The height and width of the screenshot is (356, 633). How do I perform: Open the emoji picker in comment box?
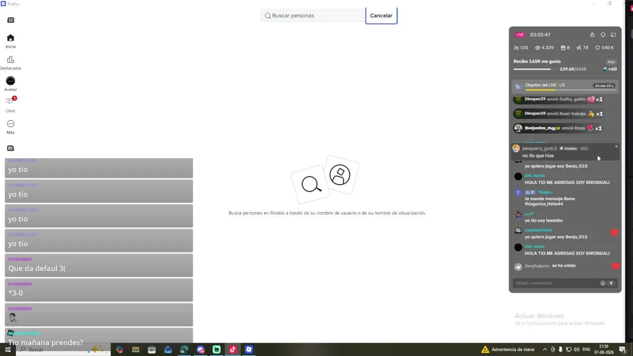(x=603, y=283)
